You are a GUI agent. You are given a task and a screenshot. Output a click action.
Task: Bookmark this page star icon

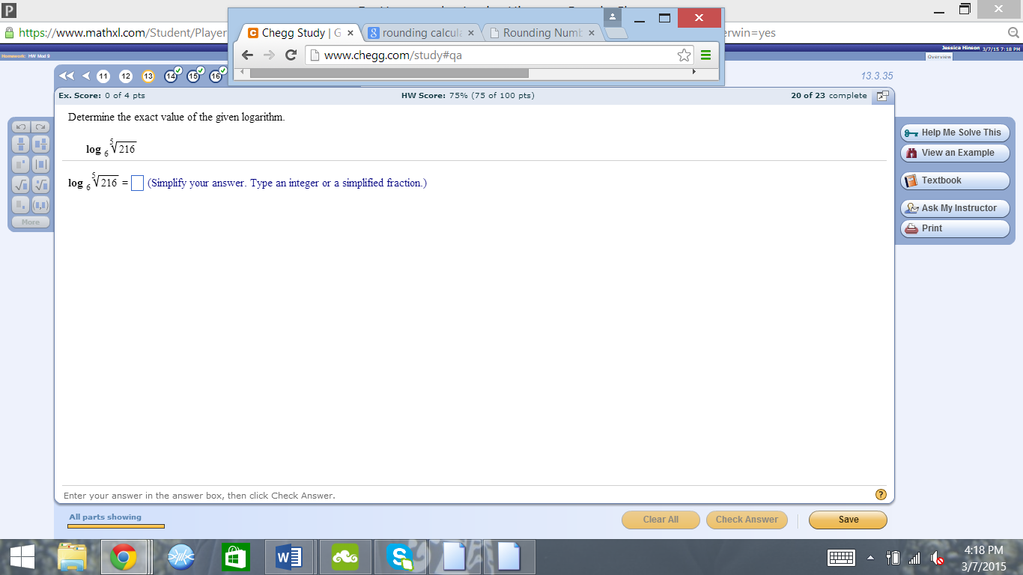[x=683, y=55]
